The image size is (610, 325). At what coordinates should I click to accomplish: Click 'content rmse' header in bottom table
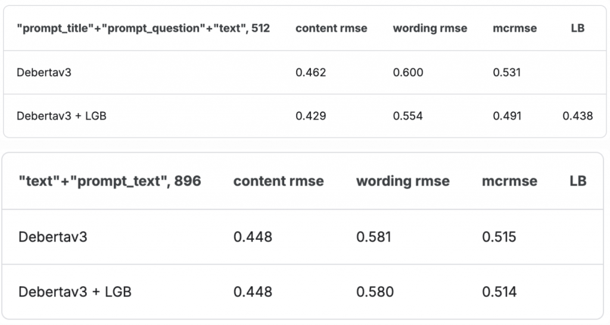(278, 181)
